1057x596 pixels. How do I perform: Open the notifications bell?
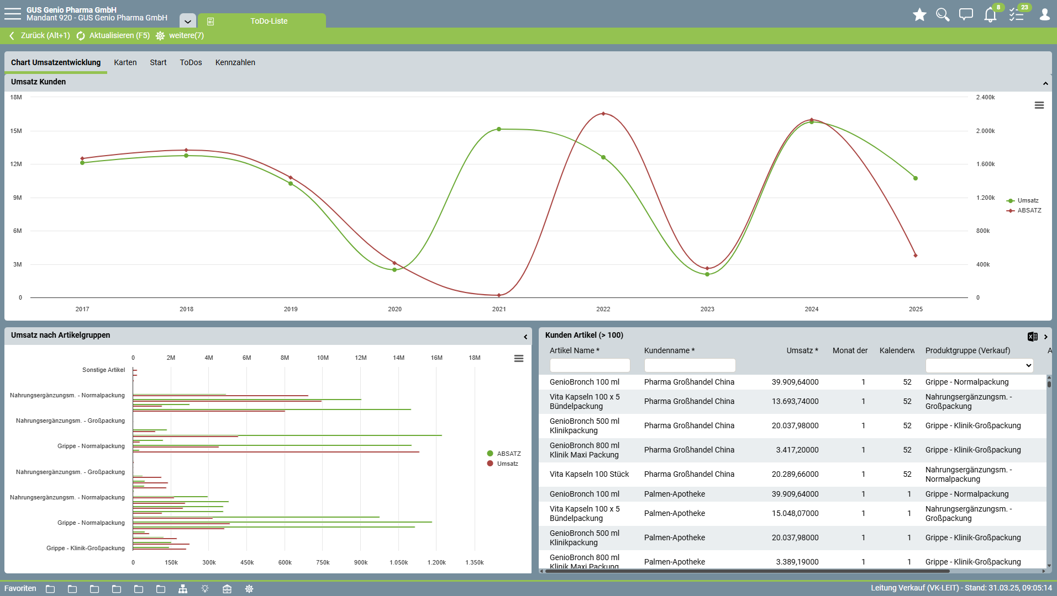990,15
